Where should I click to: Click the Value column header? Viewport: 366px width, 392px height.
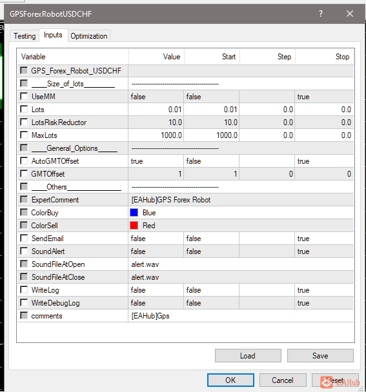pyautogui.click(x=156, y=57)
